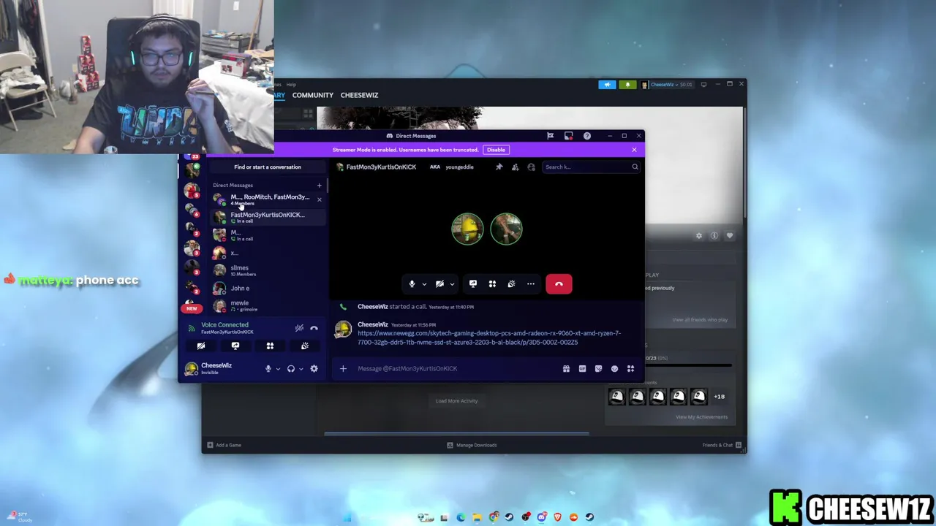Open apps launcher in message bar

[x=630, y=369]
